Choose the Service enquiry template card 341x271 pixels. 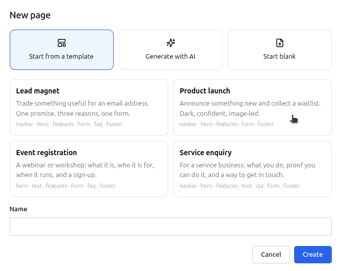[x=252, y=169]
